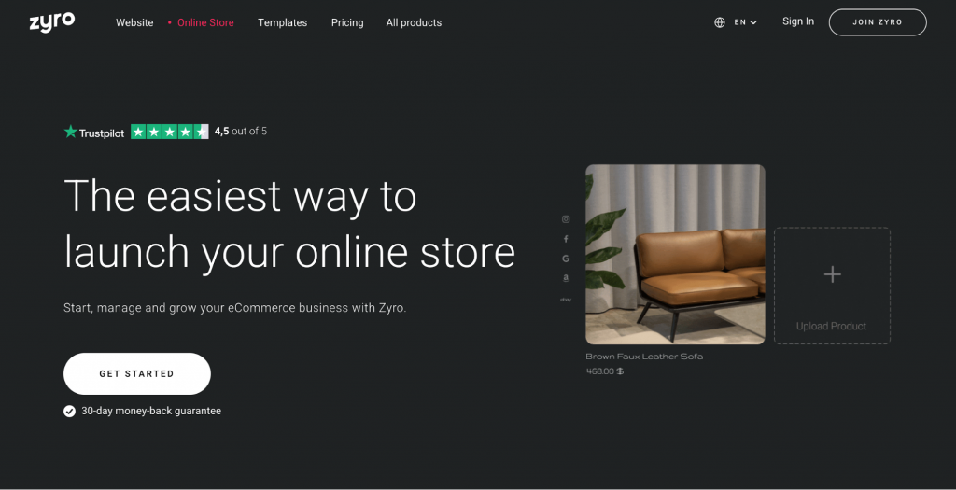Expand the EN language dropdown
This screenshot has width=956, height=490.
[x=745, y=22]
